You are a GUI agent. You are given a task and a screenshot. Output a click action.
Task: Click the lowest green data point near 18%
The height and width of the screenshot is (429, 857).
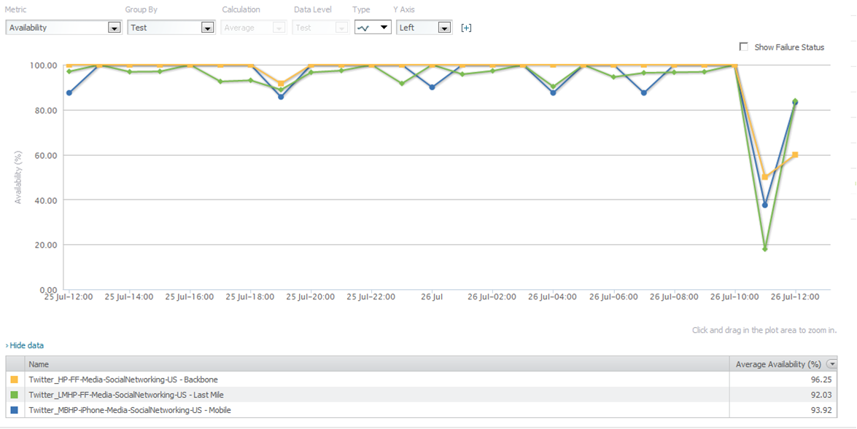[x=765, y=249]
